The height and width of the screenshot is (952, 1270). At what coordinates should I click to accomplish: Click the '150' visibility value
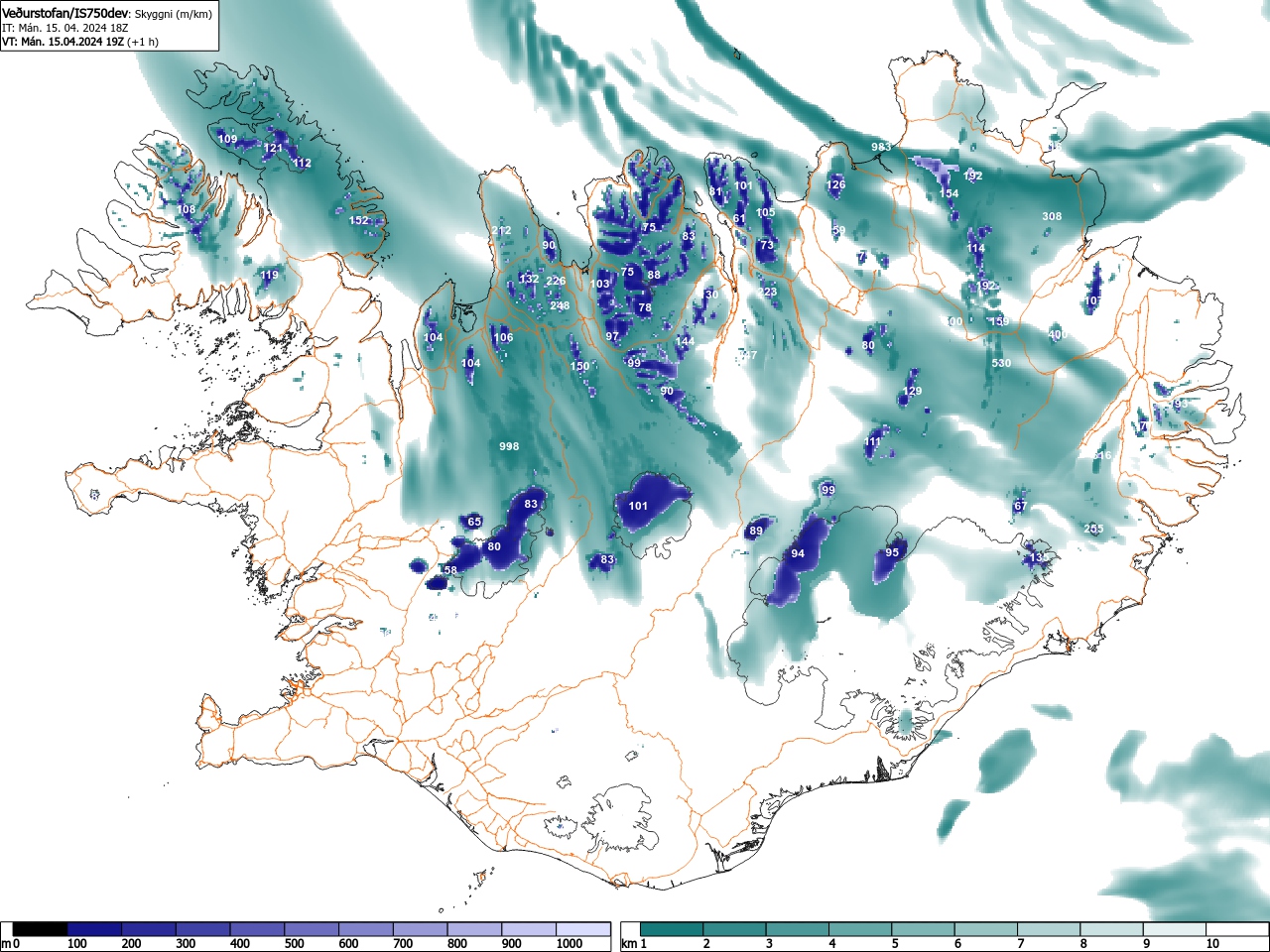click(x=579, y=366)
